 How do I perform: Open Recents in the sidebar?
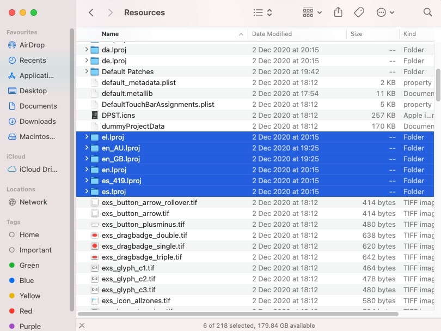coord(27,61)
